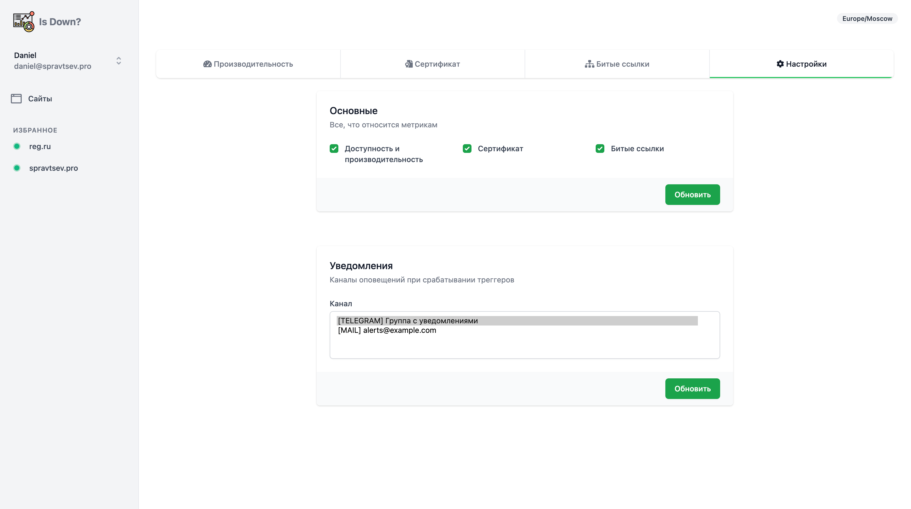The image size is (911, 509).
Task: Toggle the Сертификат metric checkbox
Action: tap(467, 149)
